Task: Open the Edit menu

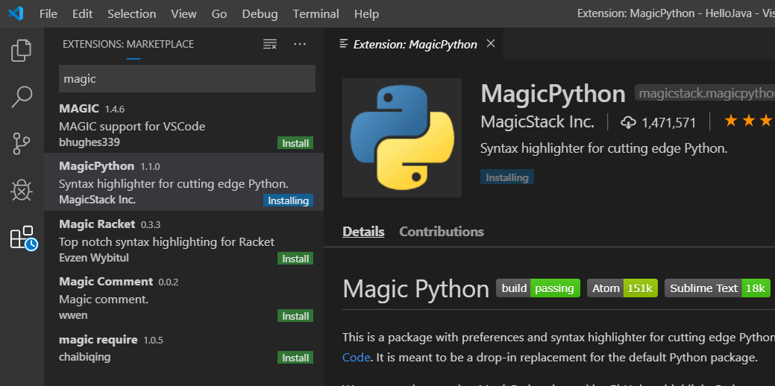Action: [x=83, y=14]
